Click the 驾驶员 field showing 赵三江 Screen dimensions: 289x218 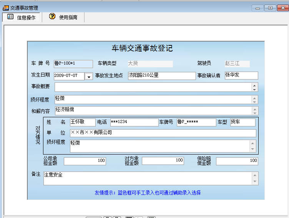[x=237, y=64]
